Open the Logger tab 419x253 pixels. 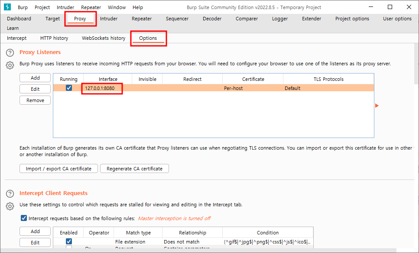click(x=280, y=19)
